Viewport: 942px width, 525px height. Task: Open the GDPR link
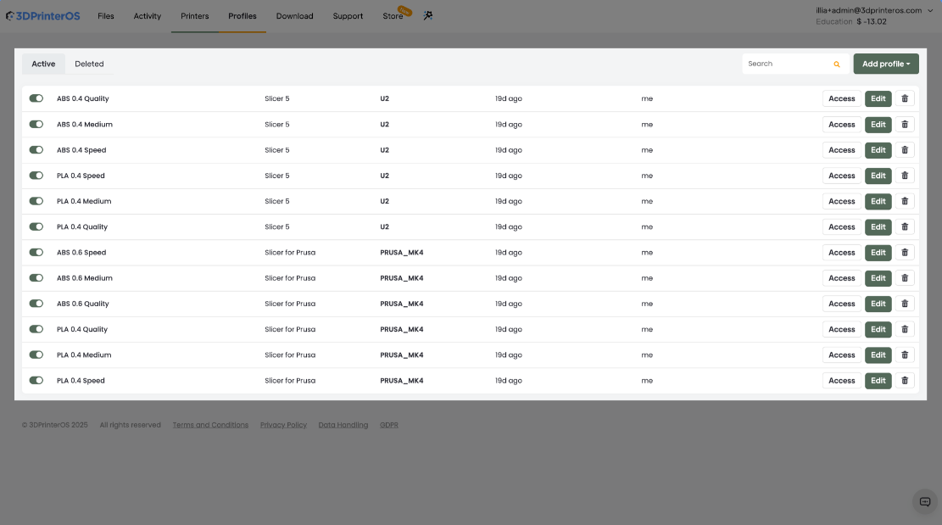point(388,425)
